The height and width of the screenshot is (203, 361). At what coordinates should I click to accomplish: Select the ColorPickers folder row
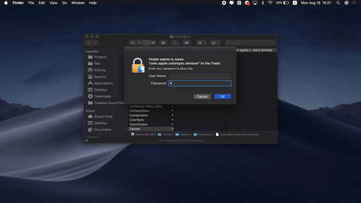pos(151,124)
